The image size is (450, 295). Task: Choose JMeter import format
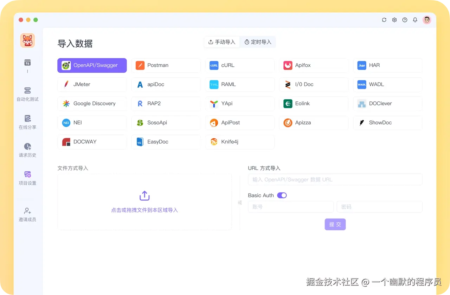point(92,84)
